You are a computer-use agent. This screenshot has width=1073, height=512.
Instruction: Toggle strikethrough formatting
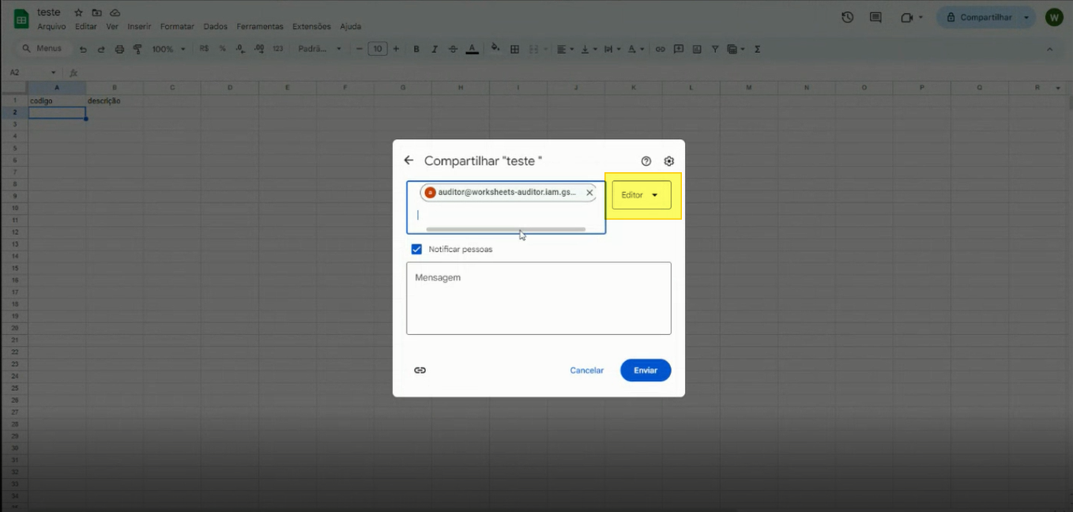coord(453,49)
